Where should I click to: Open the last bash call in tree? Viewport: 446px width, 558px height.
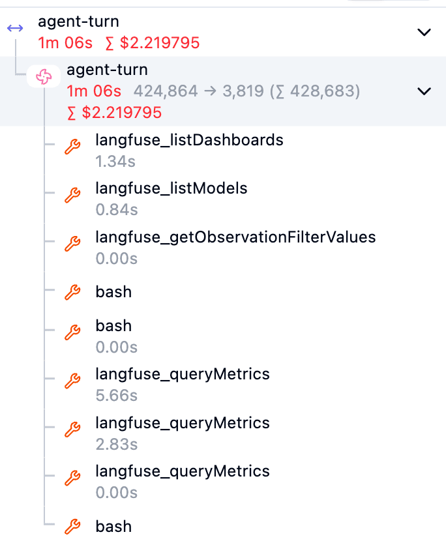click(113, 526)
